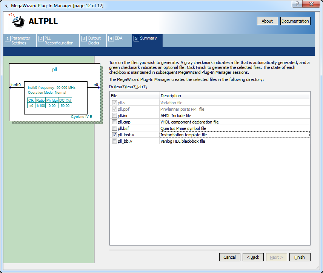Click the wizard wand icon in title bar
323x273 pixels.
coord(6,6)
